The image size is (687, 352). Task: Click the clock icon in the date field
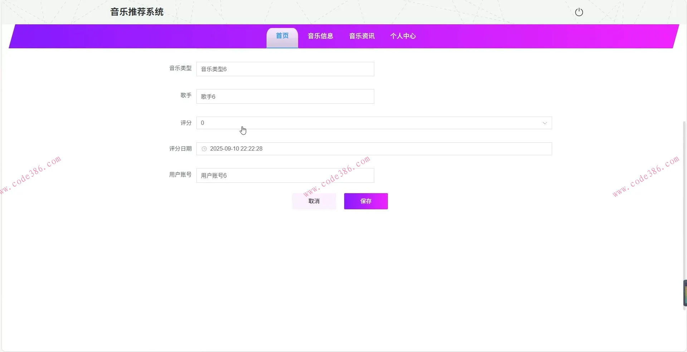(x=204, y=149)
